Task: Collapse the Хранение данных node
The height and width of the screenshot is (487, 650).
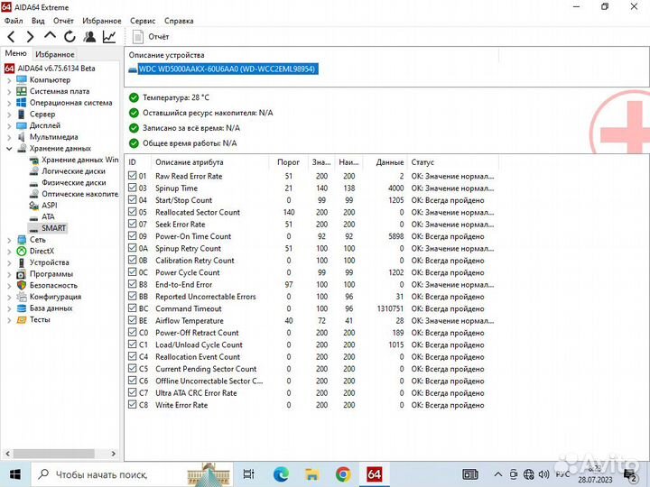Action: click(x=10, y=148)
